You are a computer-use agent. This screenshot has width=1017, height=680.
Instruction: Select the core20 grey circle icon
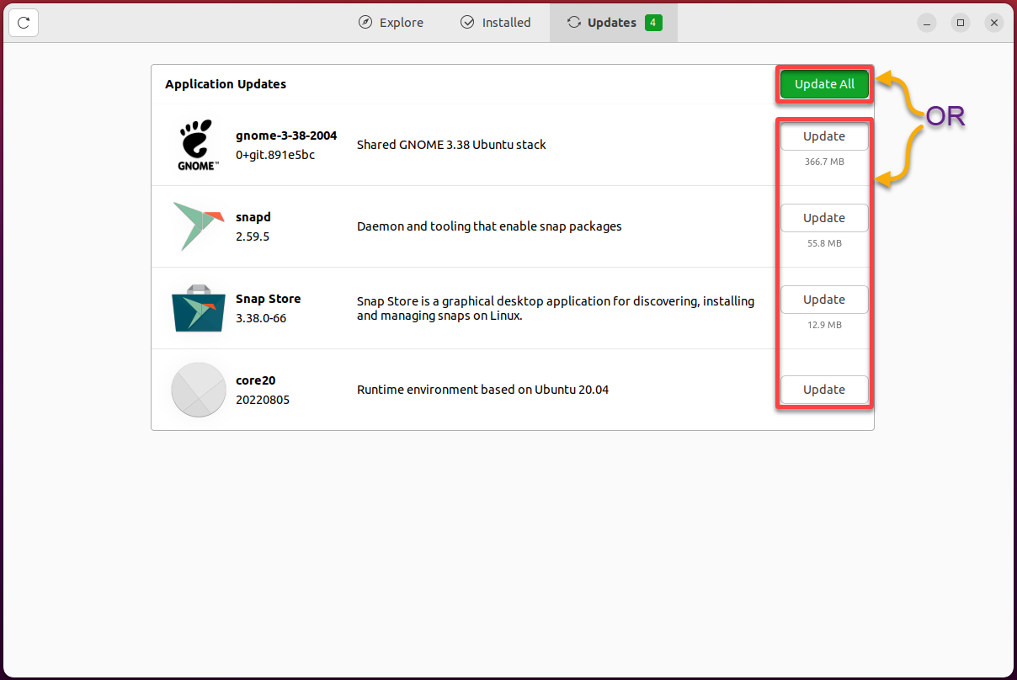pos(198,390)
